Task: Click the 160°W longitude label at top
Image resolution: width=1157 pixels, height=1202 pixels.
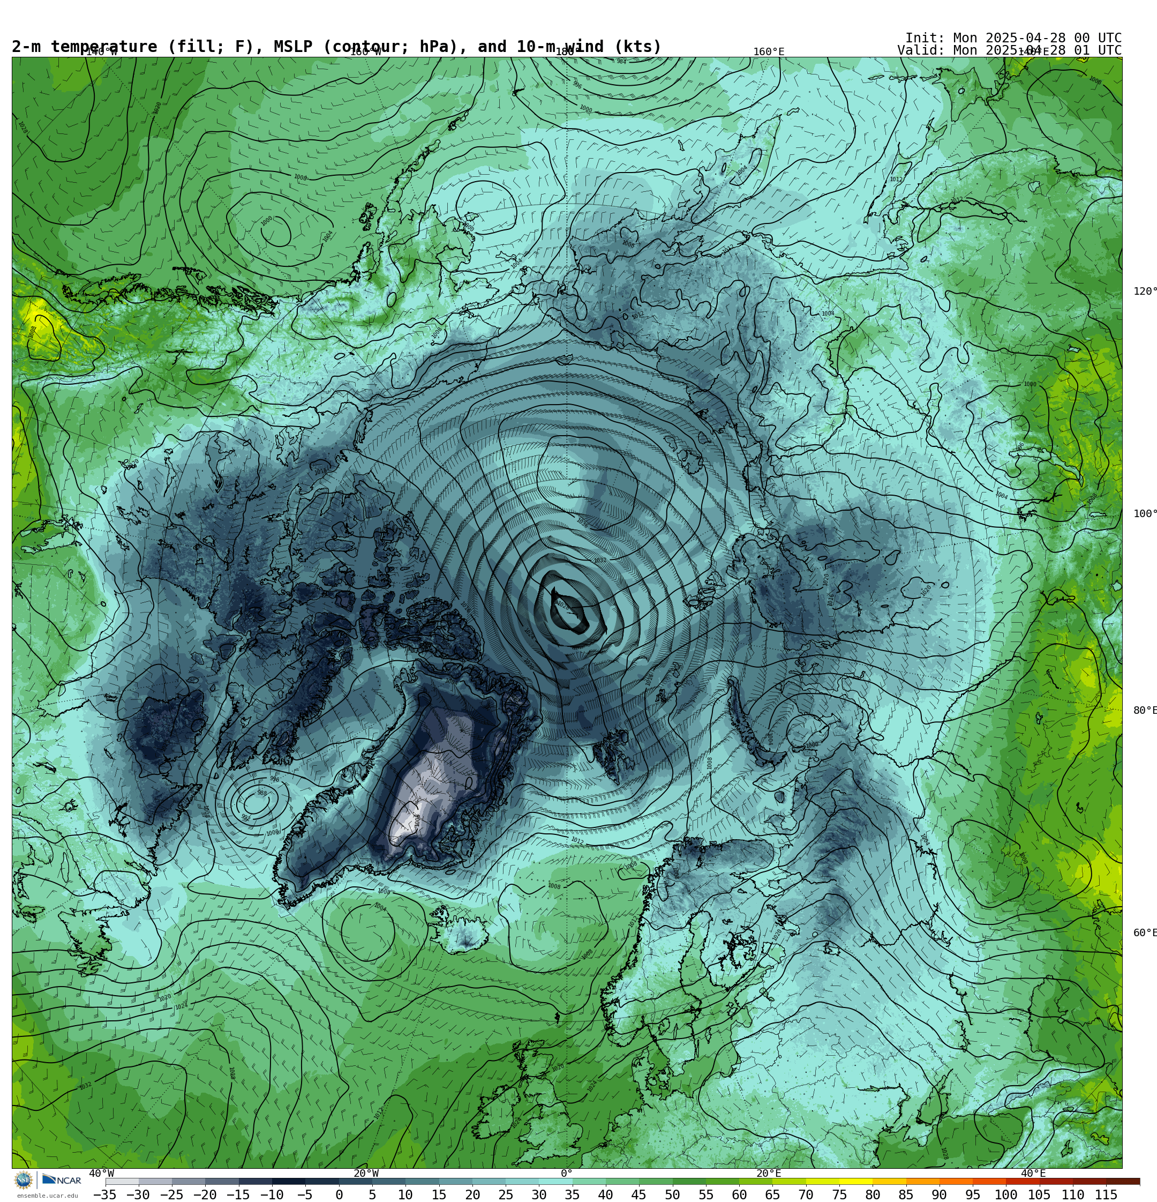Action: pyautogui.click(x=365, y=52)
